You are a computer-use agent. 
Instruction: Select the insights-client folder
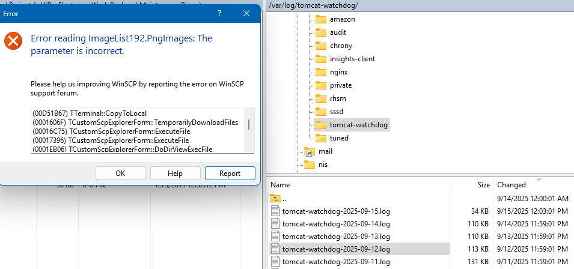coord(352,59)
